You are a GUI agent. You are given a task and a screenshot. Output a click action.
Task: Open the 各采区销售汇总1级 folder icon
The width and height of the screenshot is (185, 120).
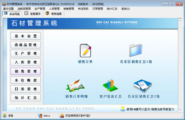136,50
